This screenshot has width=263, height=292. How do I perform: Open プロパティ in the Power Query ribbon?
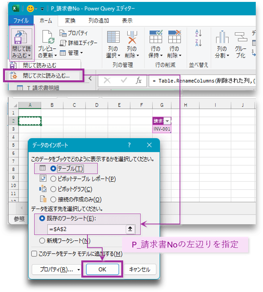coord(74,33)
